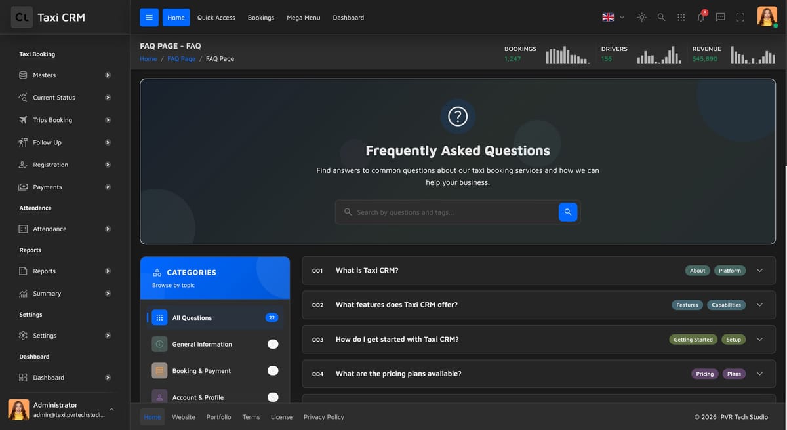Open the header search magnifier icon
Image resolution: width=787 pixels, height=430 pixels.
(x=661, y=18)
